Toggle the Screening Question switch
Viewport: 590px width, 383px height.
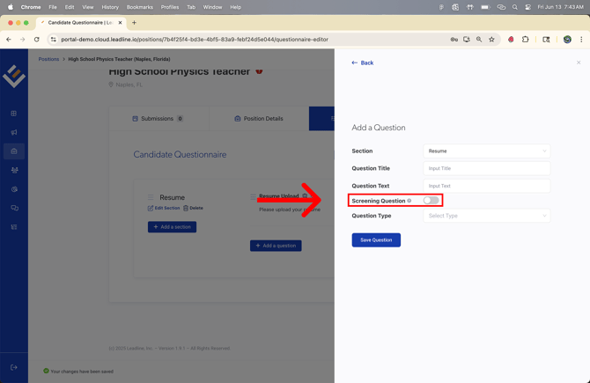[x=431, y=201]
